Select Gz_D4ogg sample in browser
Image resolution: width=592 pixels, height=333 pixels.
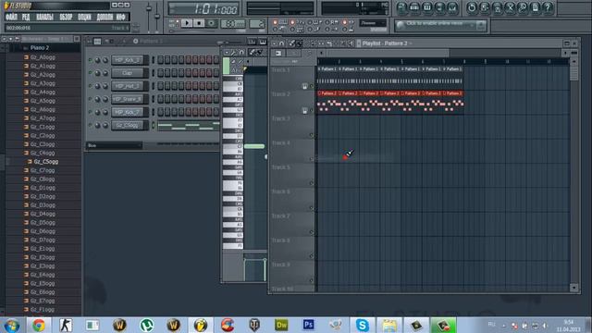pos(43,214)
